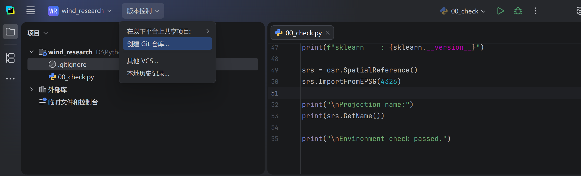Screen dimensions: 581x176
Task: Open the hamburger main menu
Action: pyautogui.click(x=31, y=11)
